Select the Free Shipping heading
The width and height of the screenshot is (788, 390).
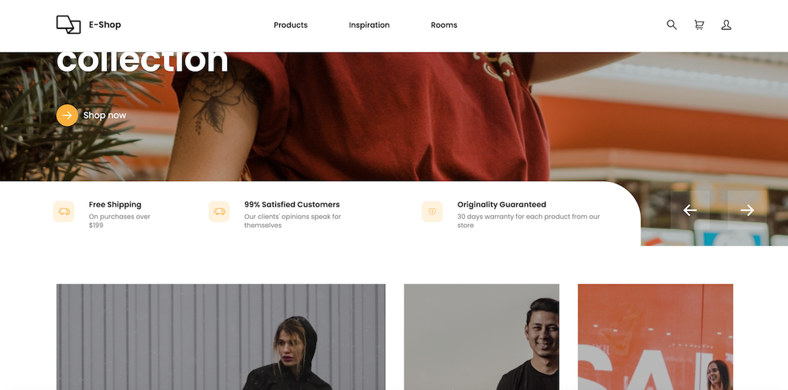(x=115, y=205)
